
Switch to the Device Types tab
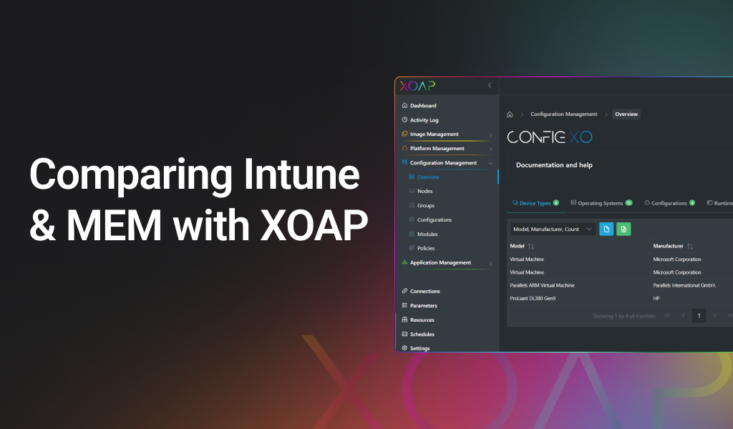535,203
